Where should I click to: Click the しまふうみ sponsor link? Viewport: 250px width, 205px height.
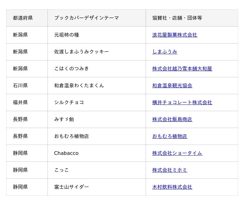165,52
